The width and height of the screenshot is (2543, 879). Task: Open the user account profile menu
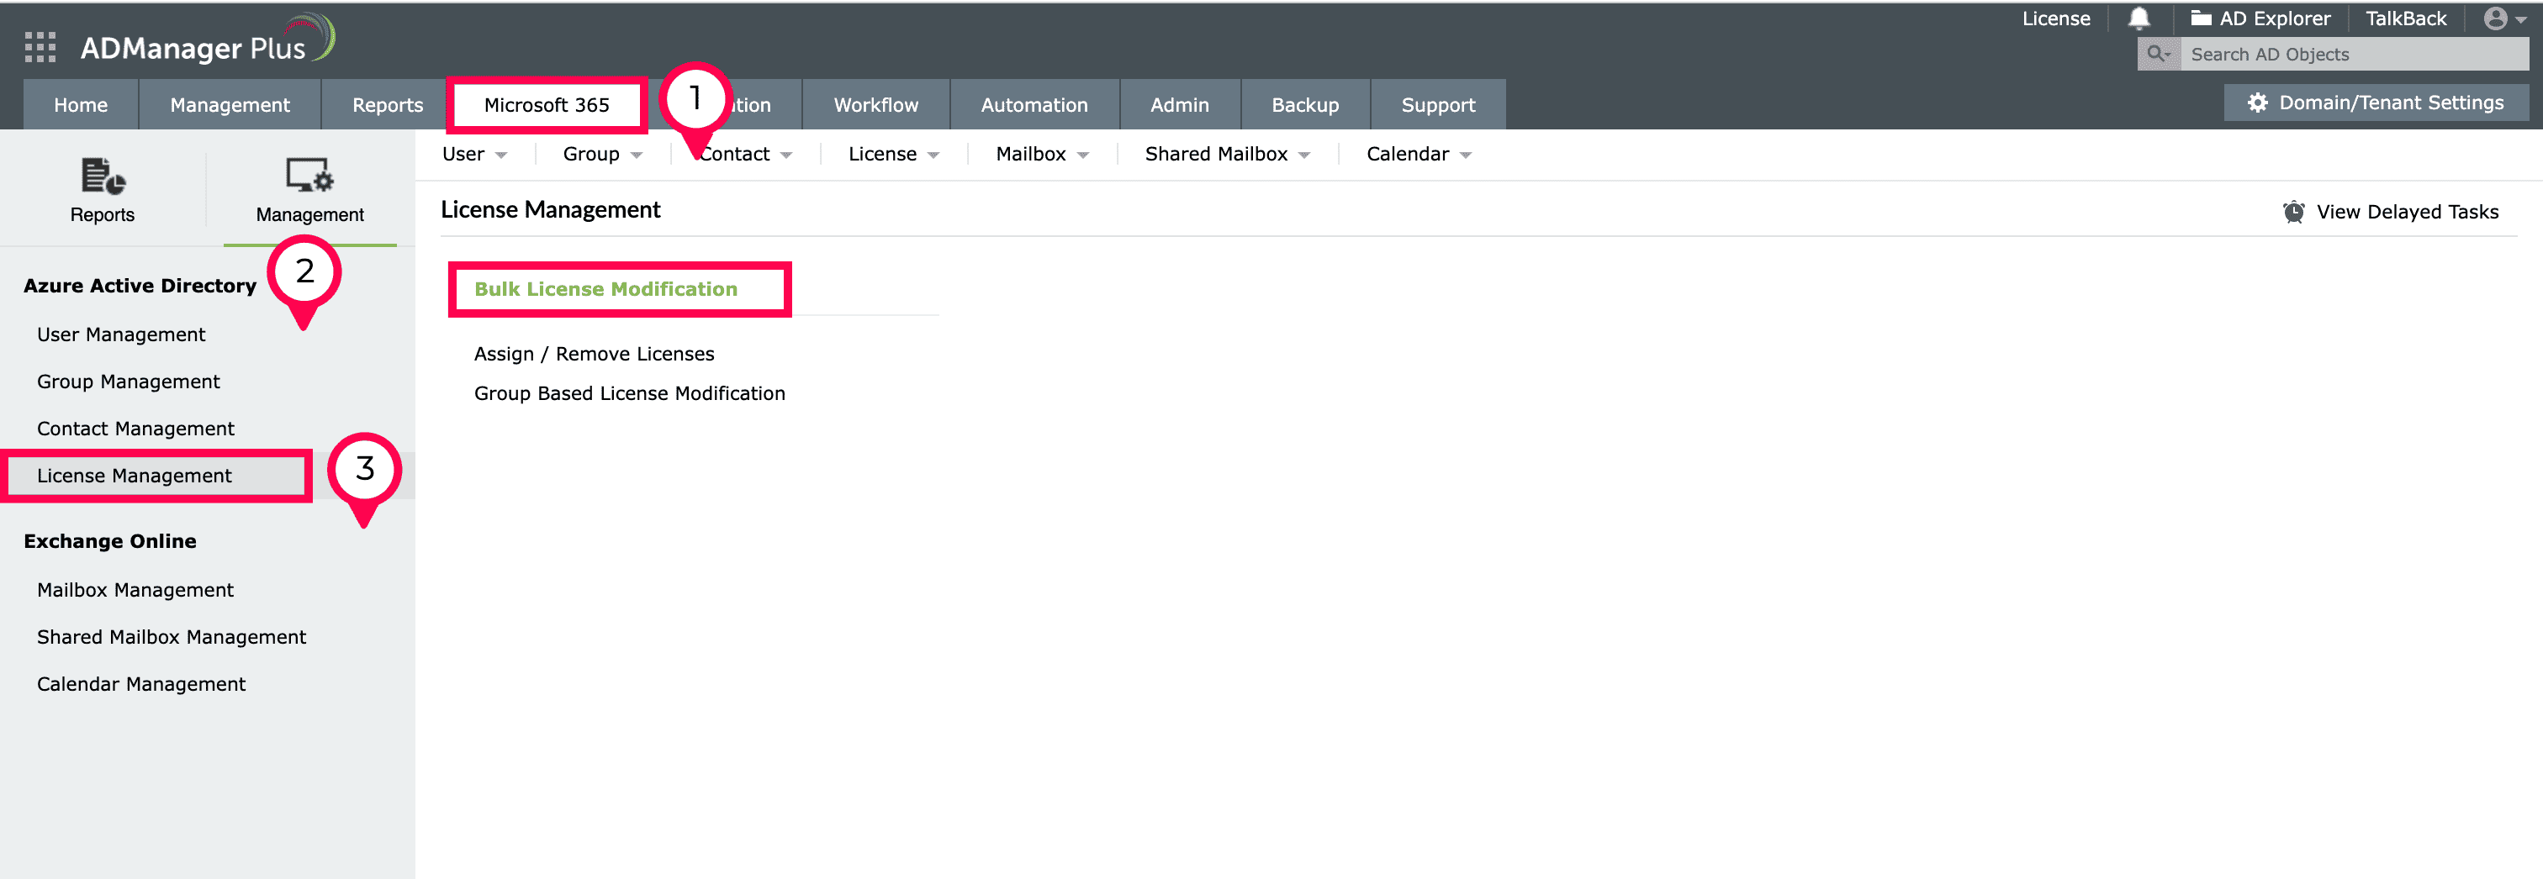(2504, 18)
